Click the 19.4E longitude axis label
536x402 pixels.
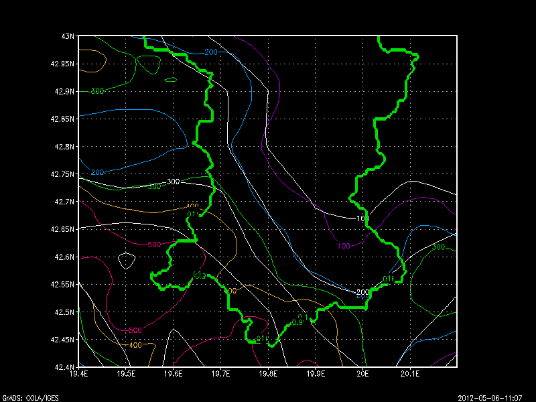tap(78, 374)
